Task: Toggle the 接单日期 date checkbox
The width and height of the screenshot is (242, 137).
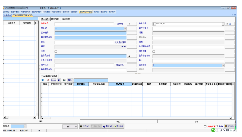Action: (x=154, y=24)
